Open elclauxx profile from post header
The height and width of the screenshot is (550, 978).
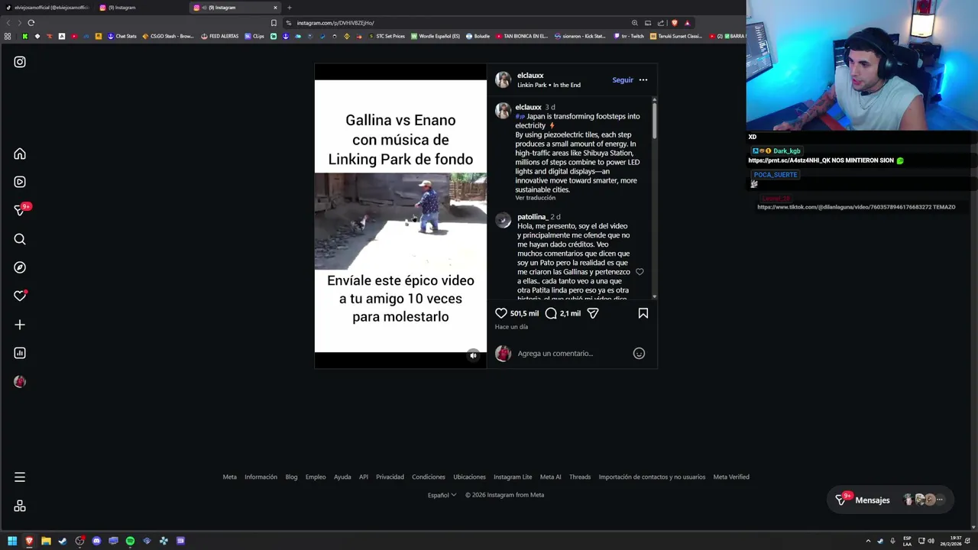coord(530,76)
